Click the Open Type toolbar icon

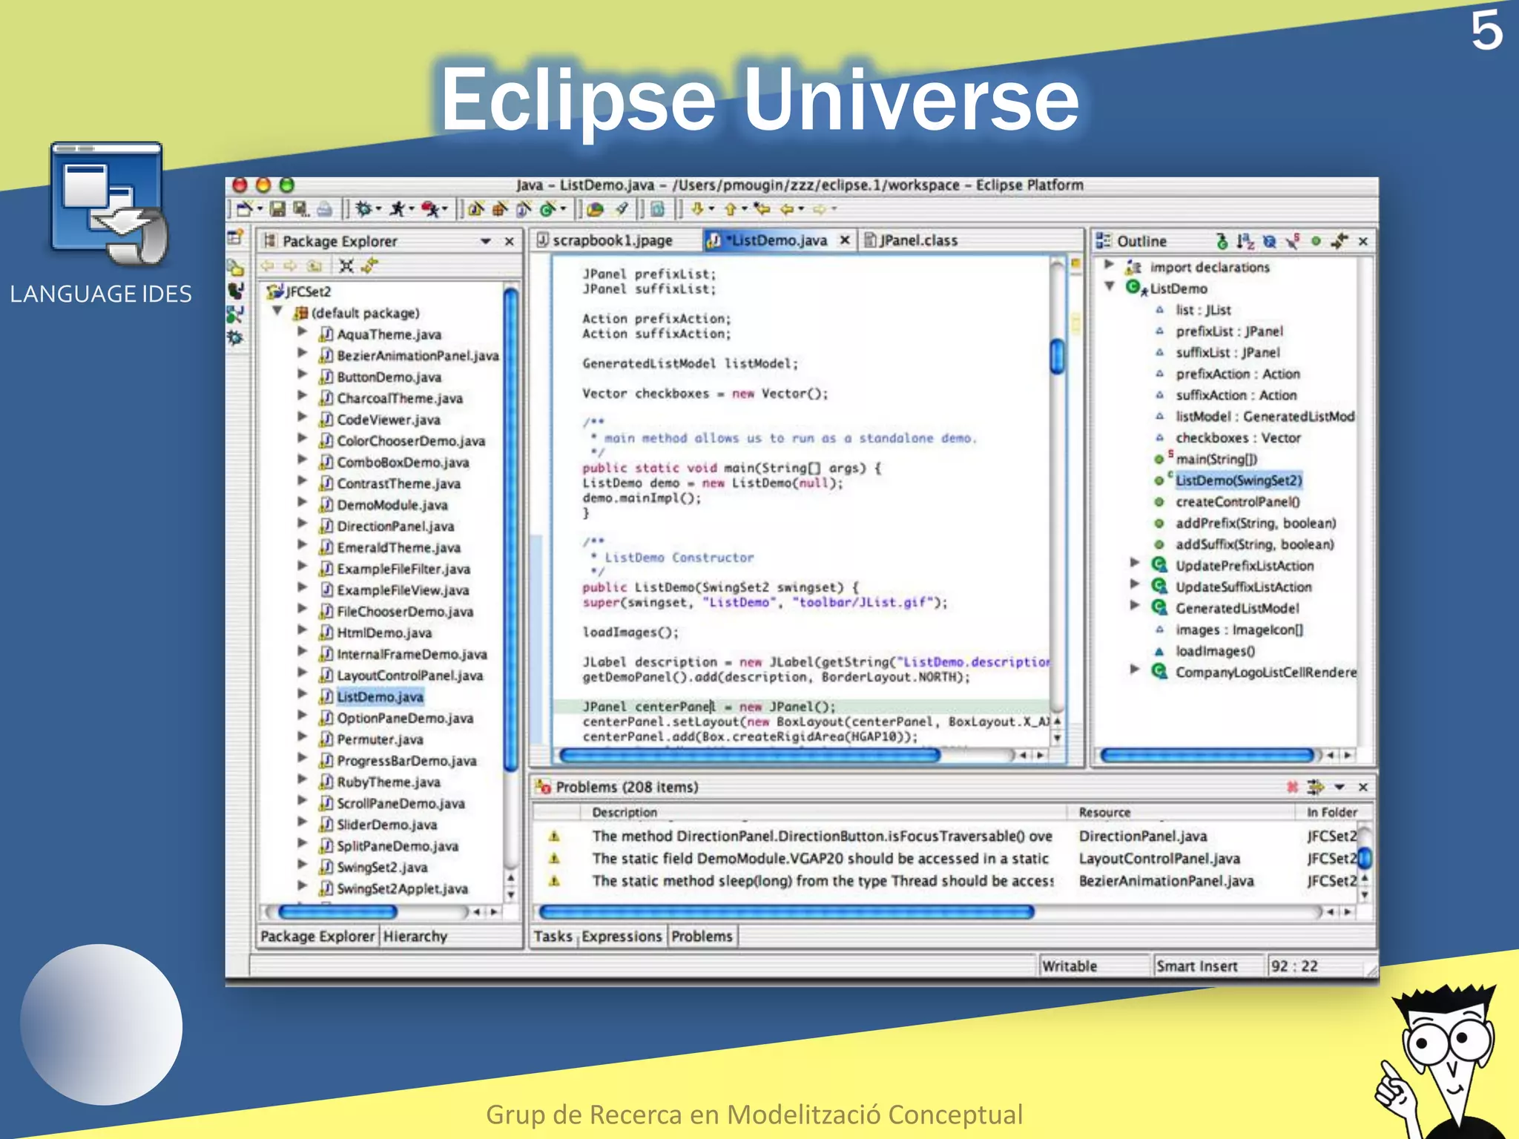pos(594,209)
